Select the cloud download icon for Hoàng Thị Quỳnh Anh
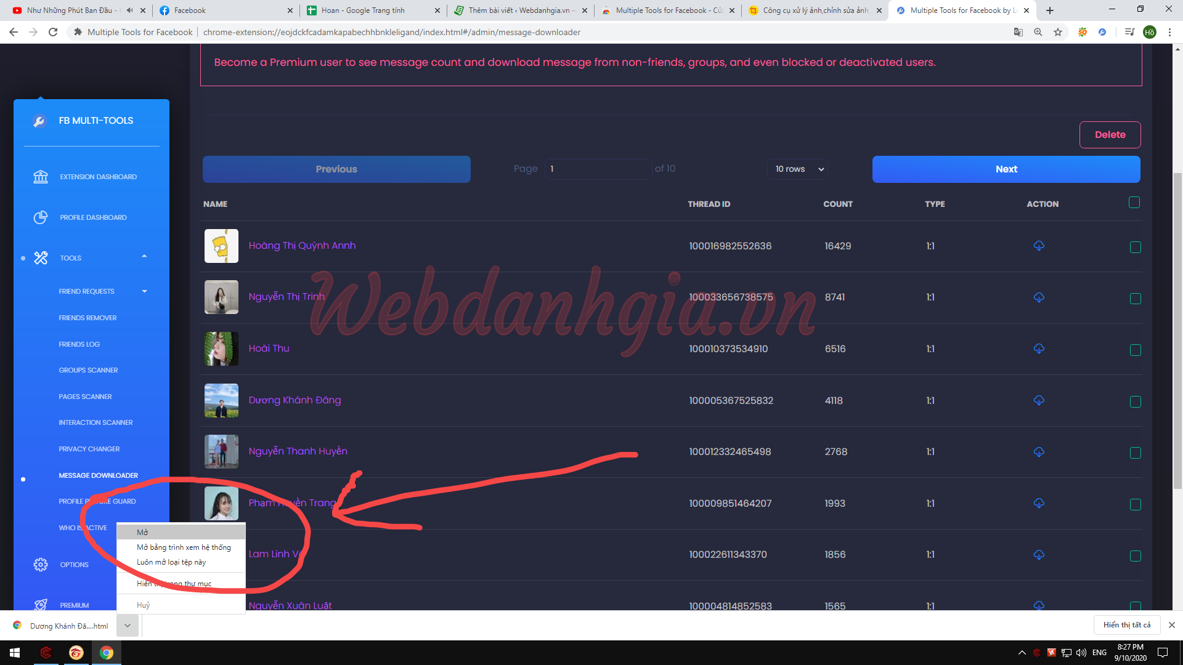1183x665 pixels. 1039,246
